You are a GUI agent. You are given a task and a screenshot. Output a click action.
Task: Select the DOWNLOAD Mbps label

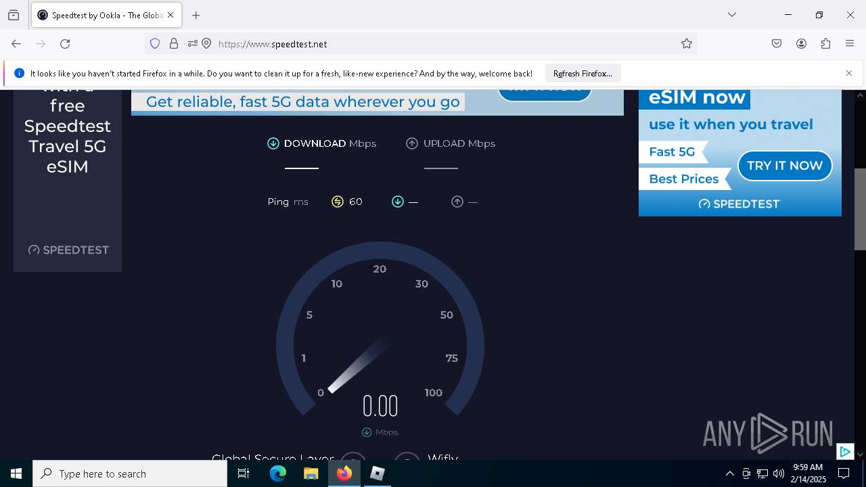point(330,143)
